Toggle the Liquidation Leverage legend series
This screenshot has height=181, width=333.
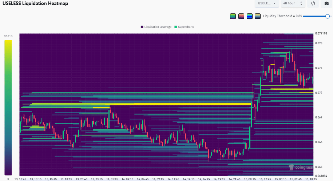click(x=156, y=27)
